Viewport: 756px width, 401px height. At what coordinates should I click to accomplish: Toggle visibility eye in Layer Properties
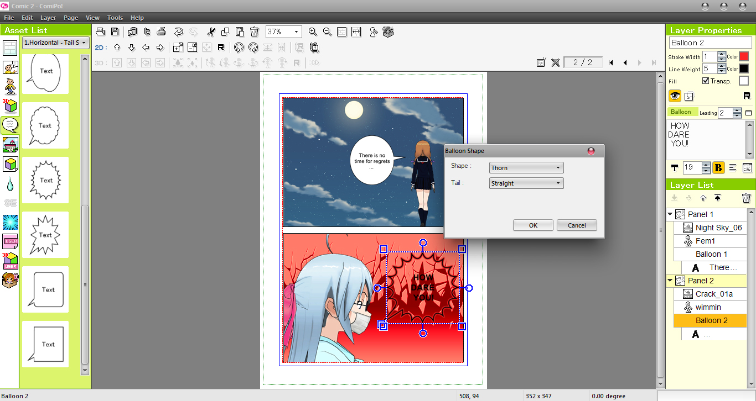674,96
